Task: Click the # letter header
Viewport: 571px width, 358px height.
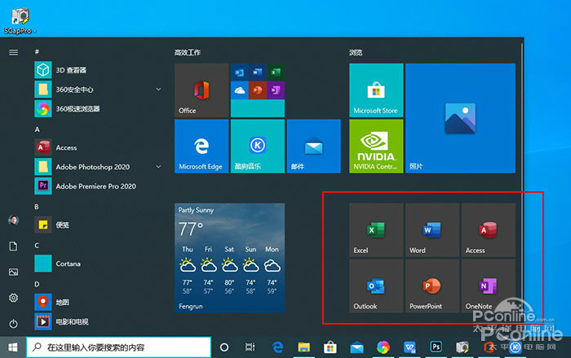Action: 37,52
